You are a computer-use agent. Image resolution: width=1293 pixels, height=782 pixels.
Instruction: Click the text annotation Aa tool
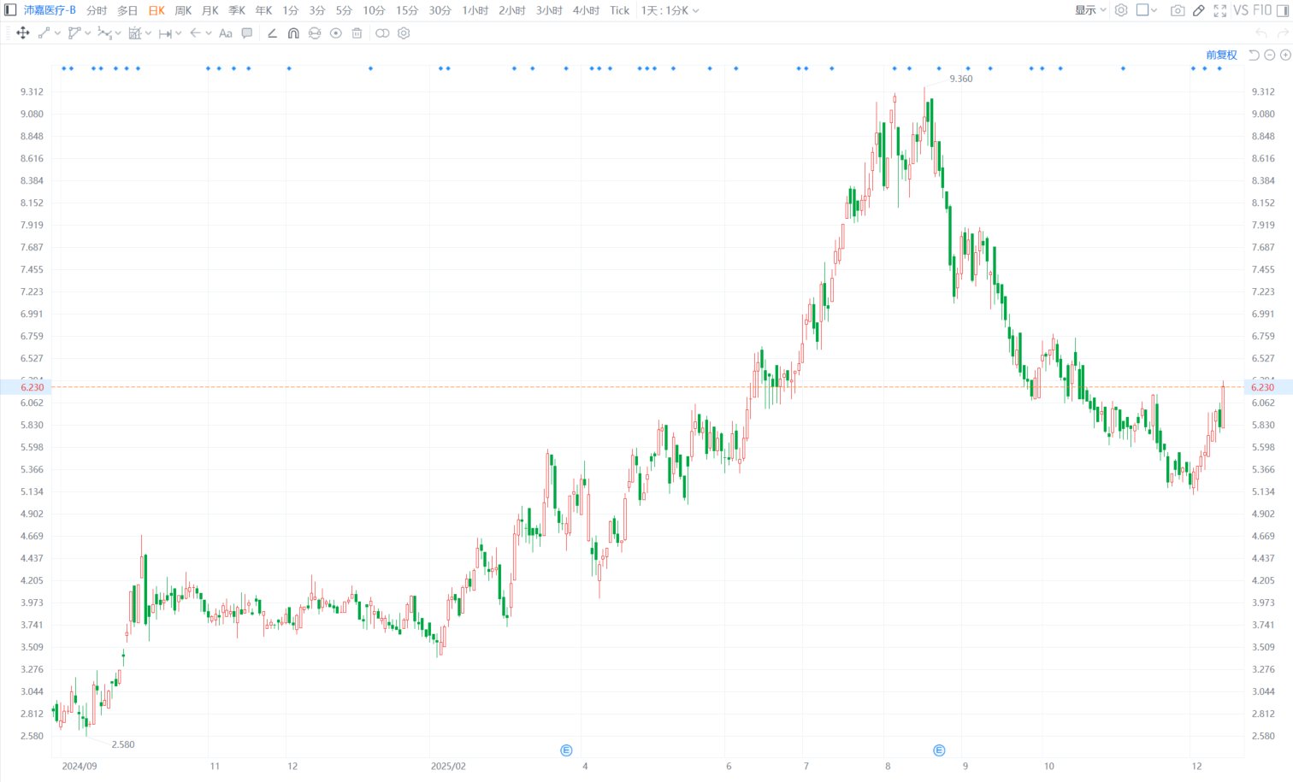(226, 33)
